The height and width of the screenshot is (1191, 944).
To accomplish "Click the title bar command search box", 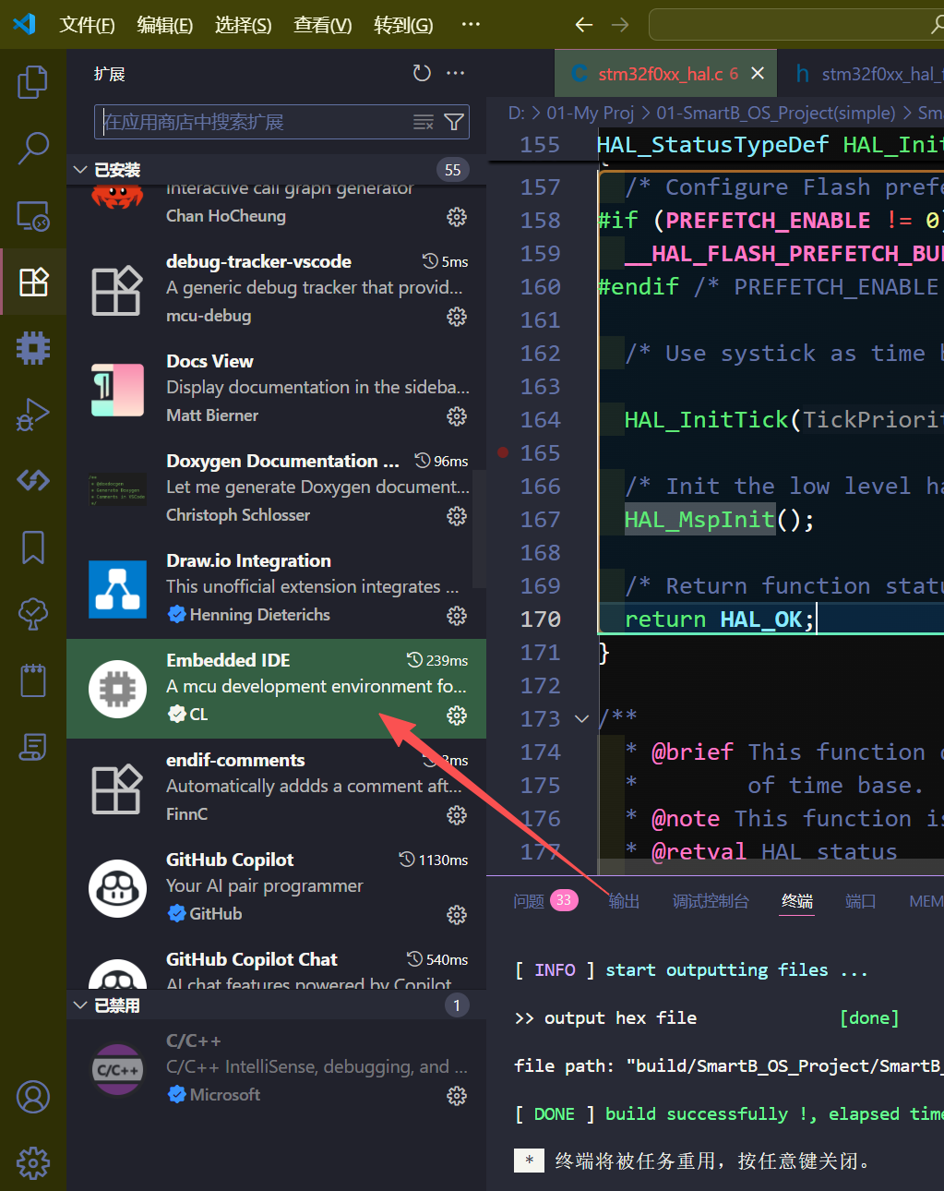I will [795, 25].
